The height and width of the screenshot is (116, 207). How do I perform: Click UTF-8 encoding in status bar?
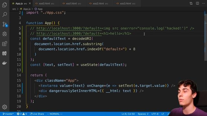[x=155, y=114]
